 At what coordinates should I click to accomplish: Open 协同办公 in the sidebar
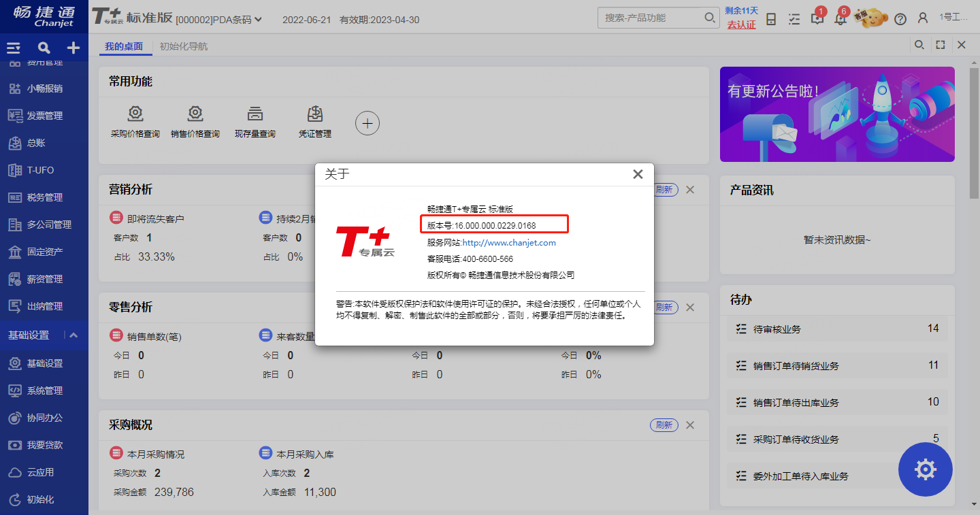[44, 418]
